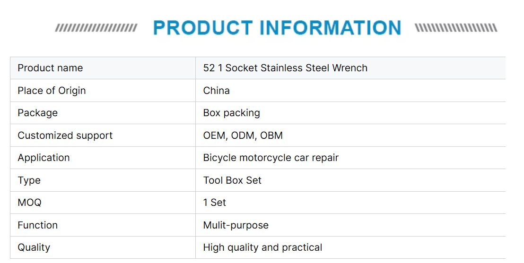Viewport: 524px width, 263px height.
Task: Click 'High quality and practical' text
Action: coord(262,247)
